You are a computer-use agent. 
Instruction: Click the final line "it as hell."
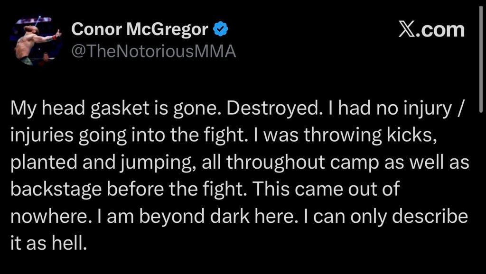(48, 243)
